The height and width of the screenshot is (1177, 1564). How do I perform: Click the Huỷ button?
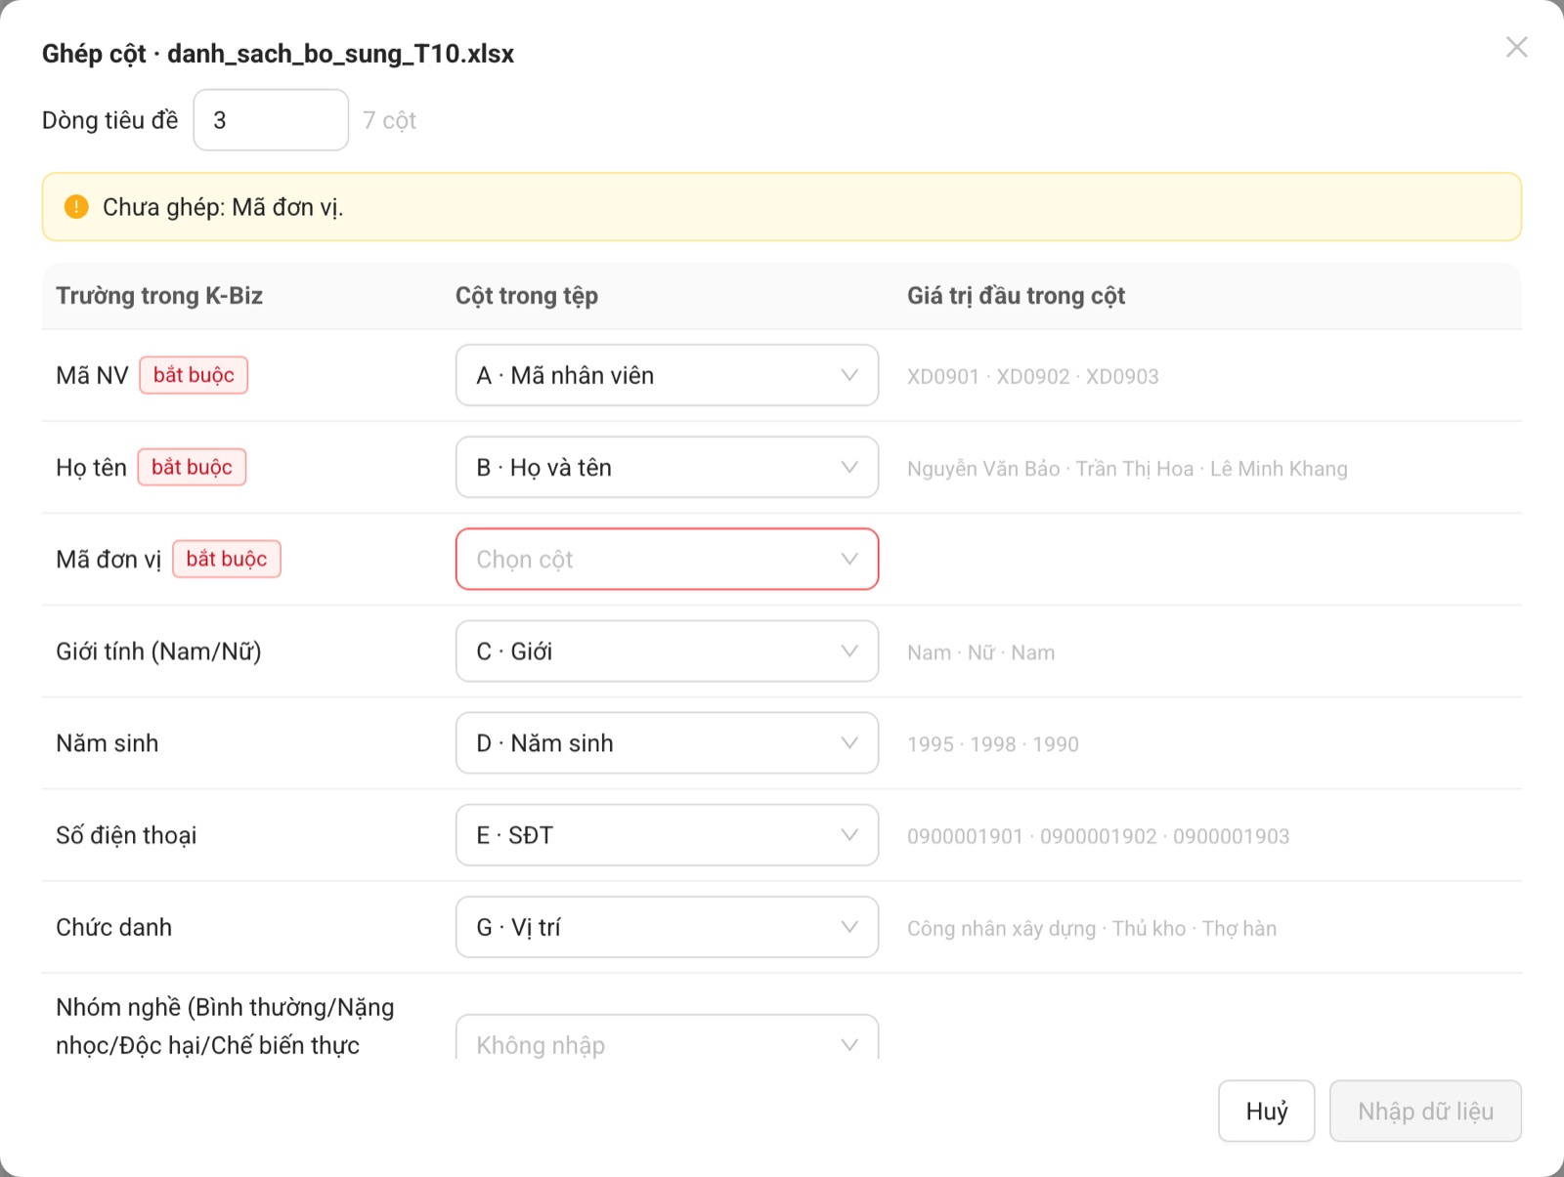1266,1111
